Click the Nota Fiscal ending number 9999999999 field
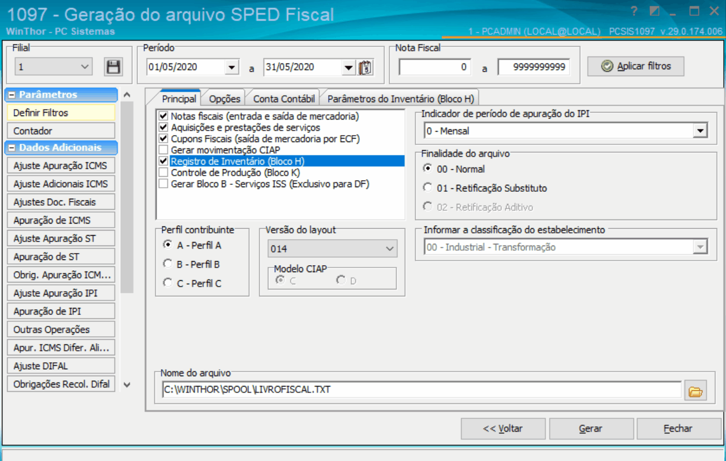Image resolution: width=726 pixels, height=461 pixels. tap(534, 68)
